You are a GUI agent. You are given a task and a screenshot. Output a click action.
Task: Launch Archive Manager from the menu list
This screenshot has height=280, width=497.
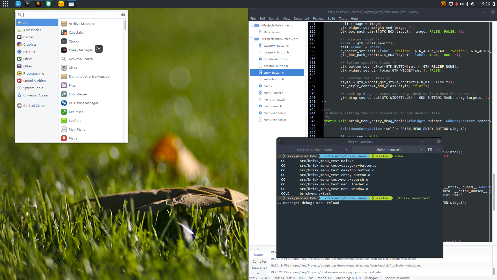(91, 24)
